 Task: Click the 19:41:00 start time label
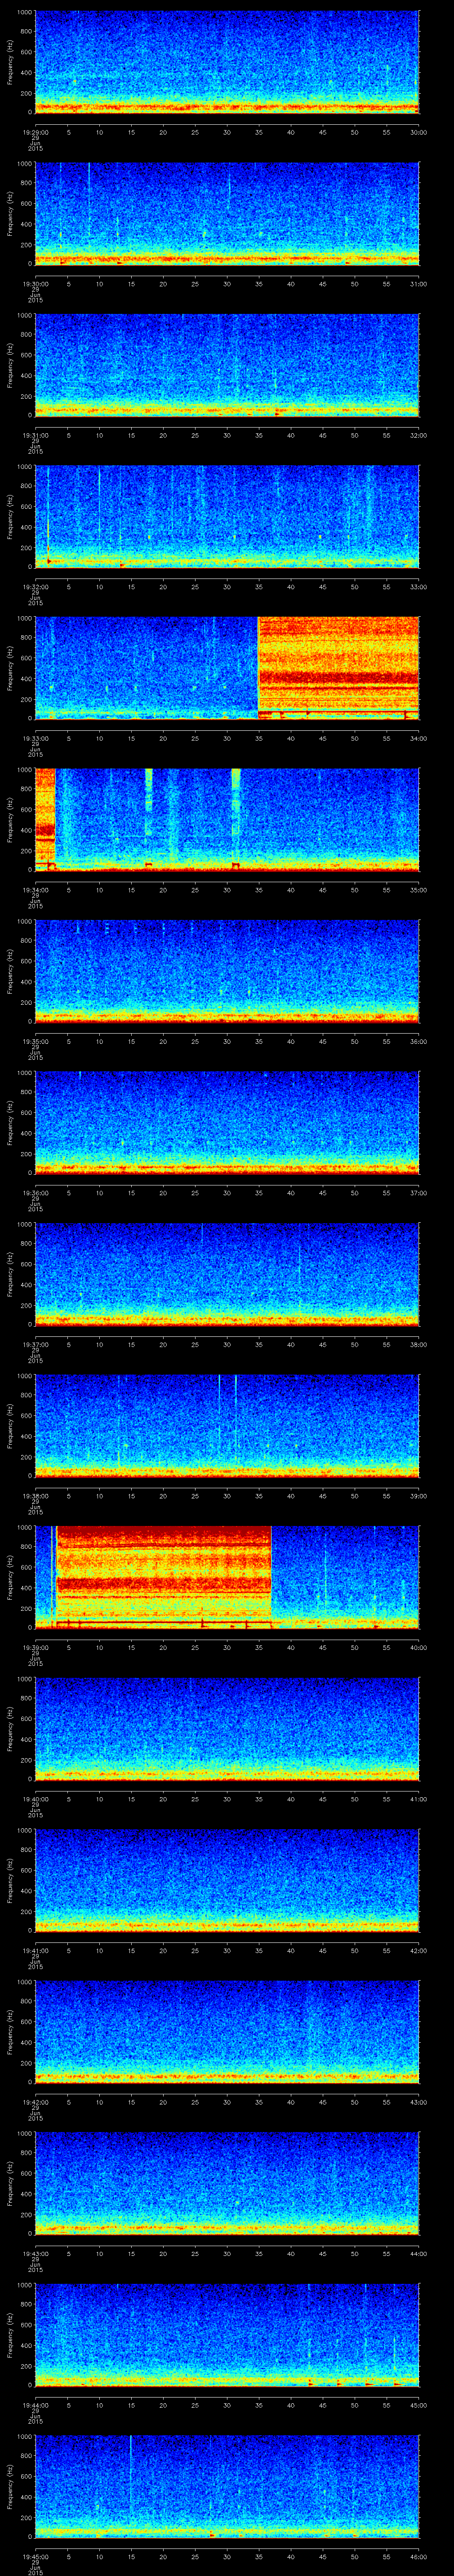pos(35,1950)
